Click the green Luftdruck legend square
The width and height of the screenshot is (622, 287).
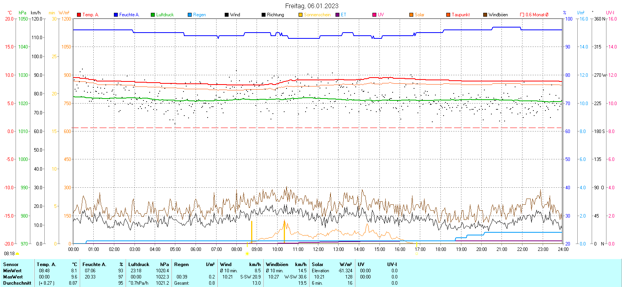click(153, 15)
